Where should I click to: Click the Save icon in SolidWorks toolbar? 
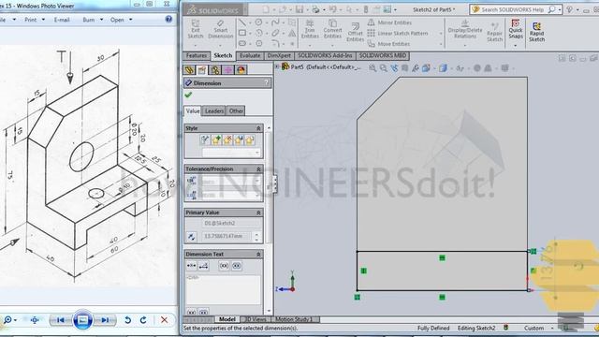[x=299, y=9]
